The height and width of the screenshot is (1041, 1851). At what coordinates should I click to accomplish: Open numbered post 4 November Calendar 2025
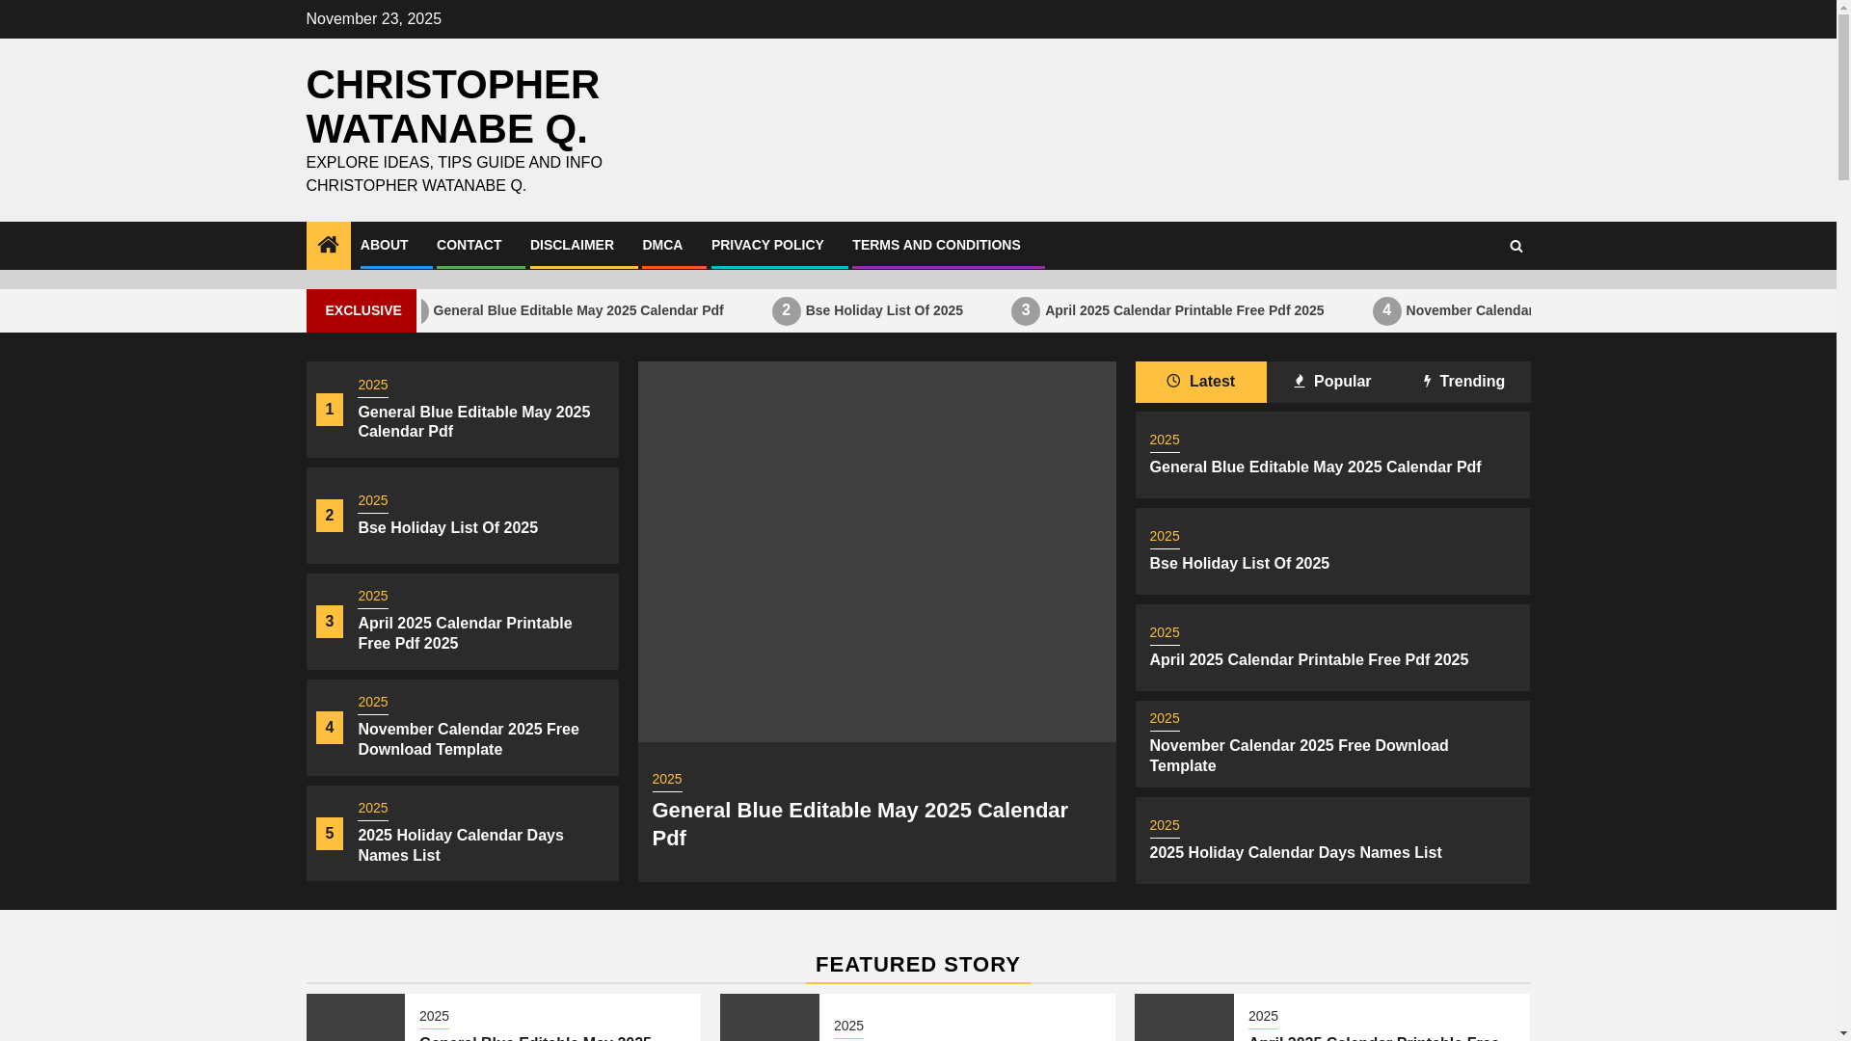pos(469,739)
